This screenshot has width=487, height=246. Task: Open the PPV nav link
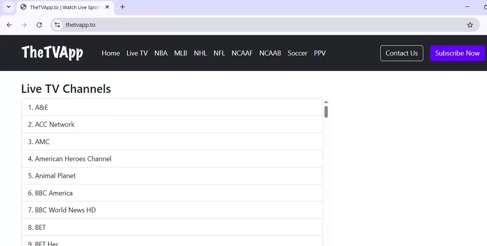click(x=320, y=53)
